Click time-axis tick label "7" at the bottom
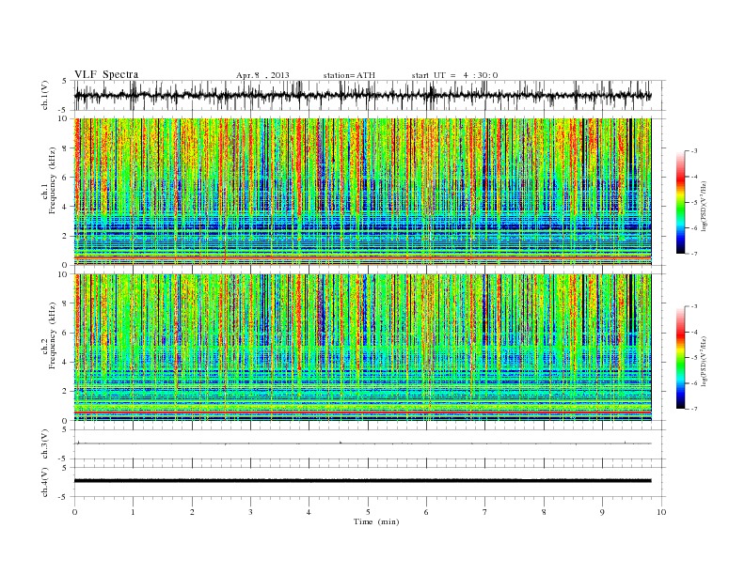The height and width of the screenshot is (575, 745). [485, 512]
